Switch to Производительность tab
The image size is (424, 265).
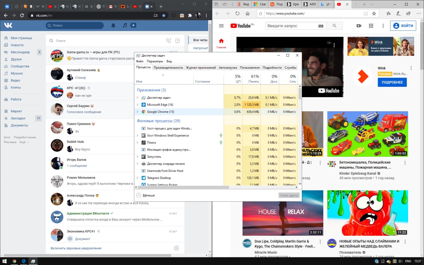point(168,68)
